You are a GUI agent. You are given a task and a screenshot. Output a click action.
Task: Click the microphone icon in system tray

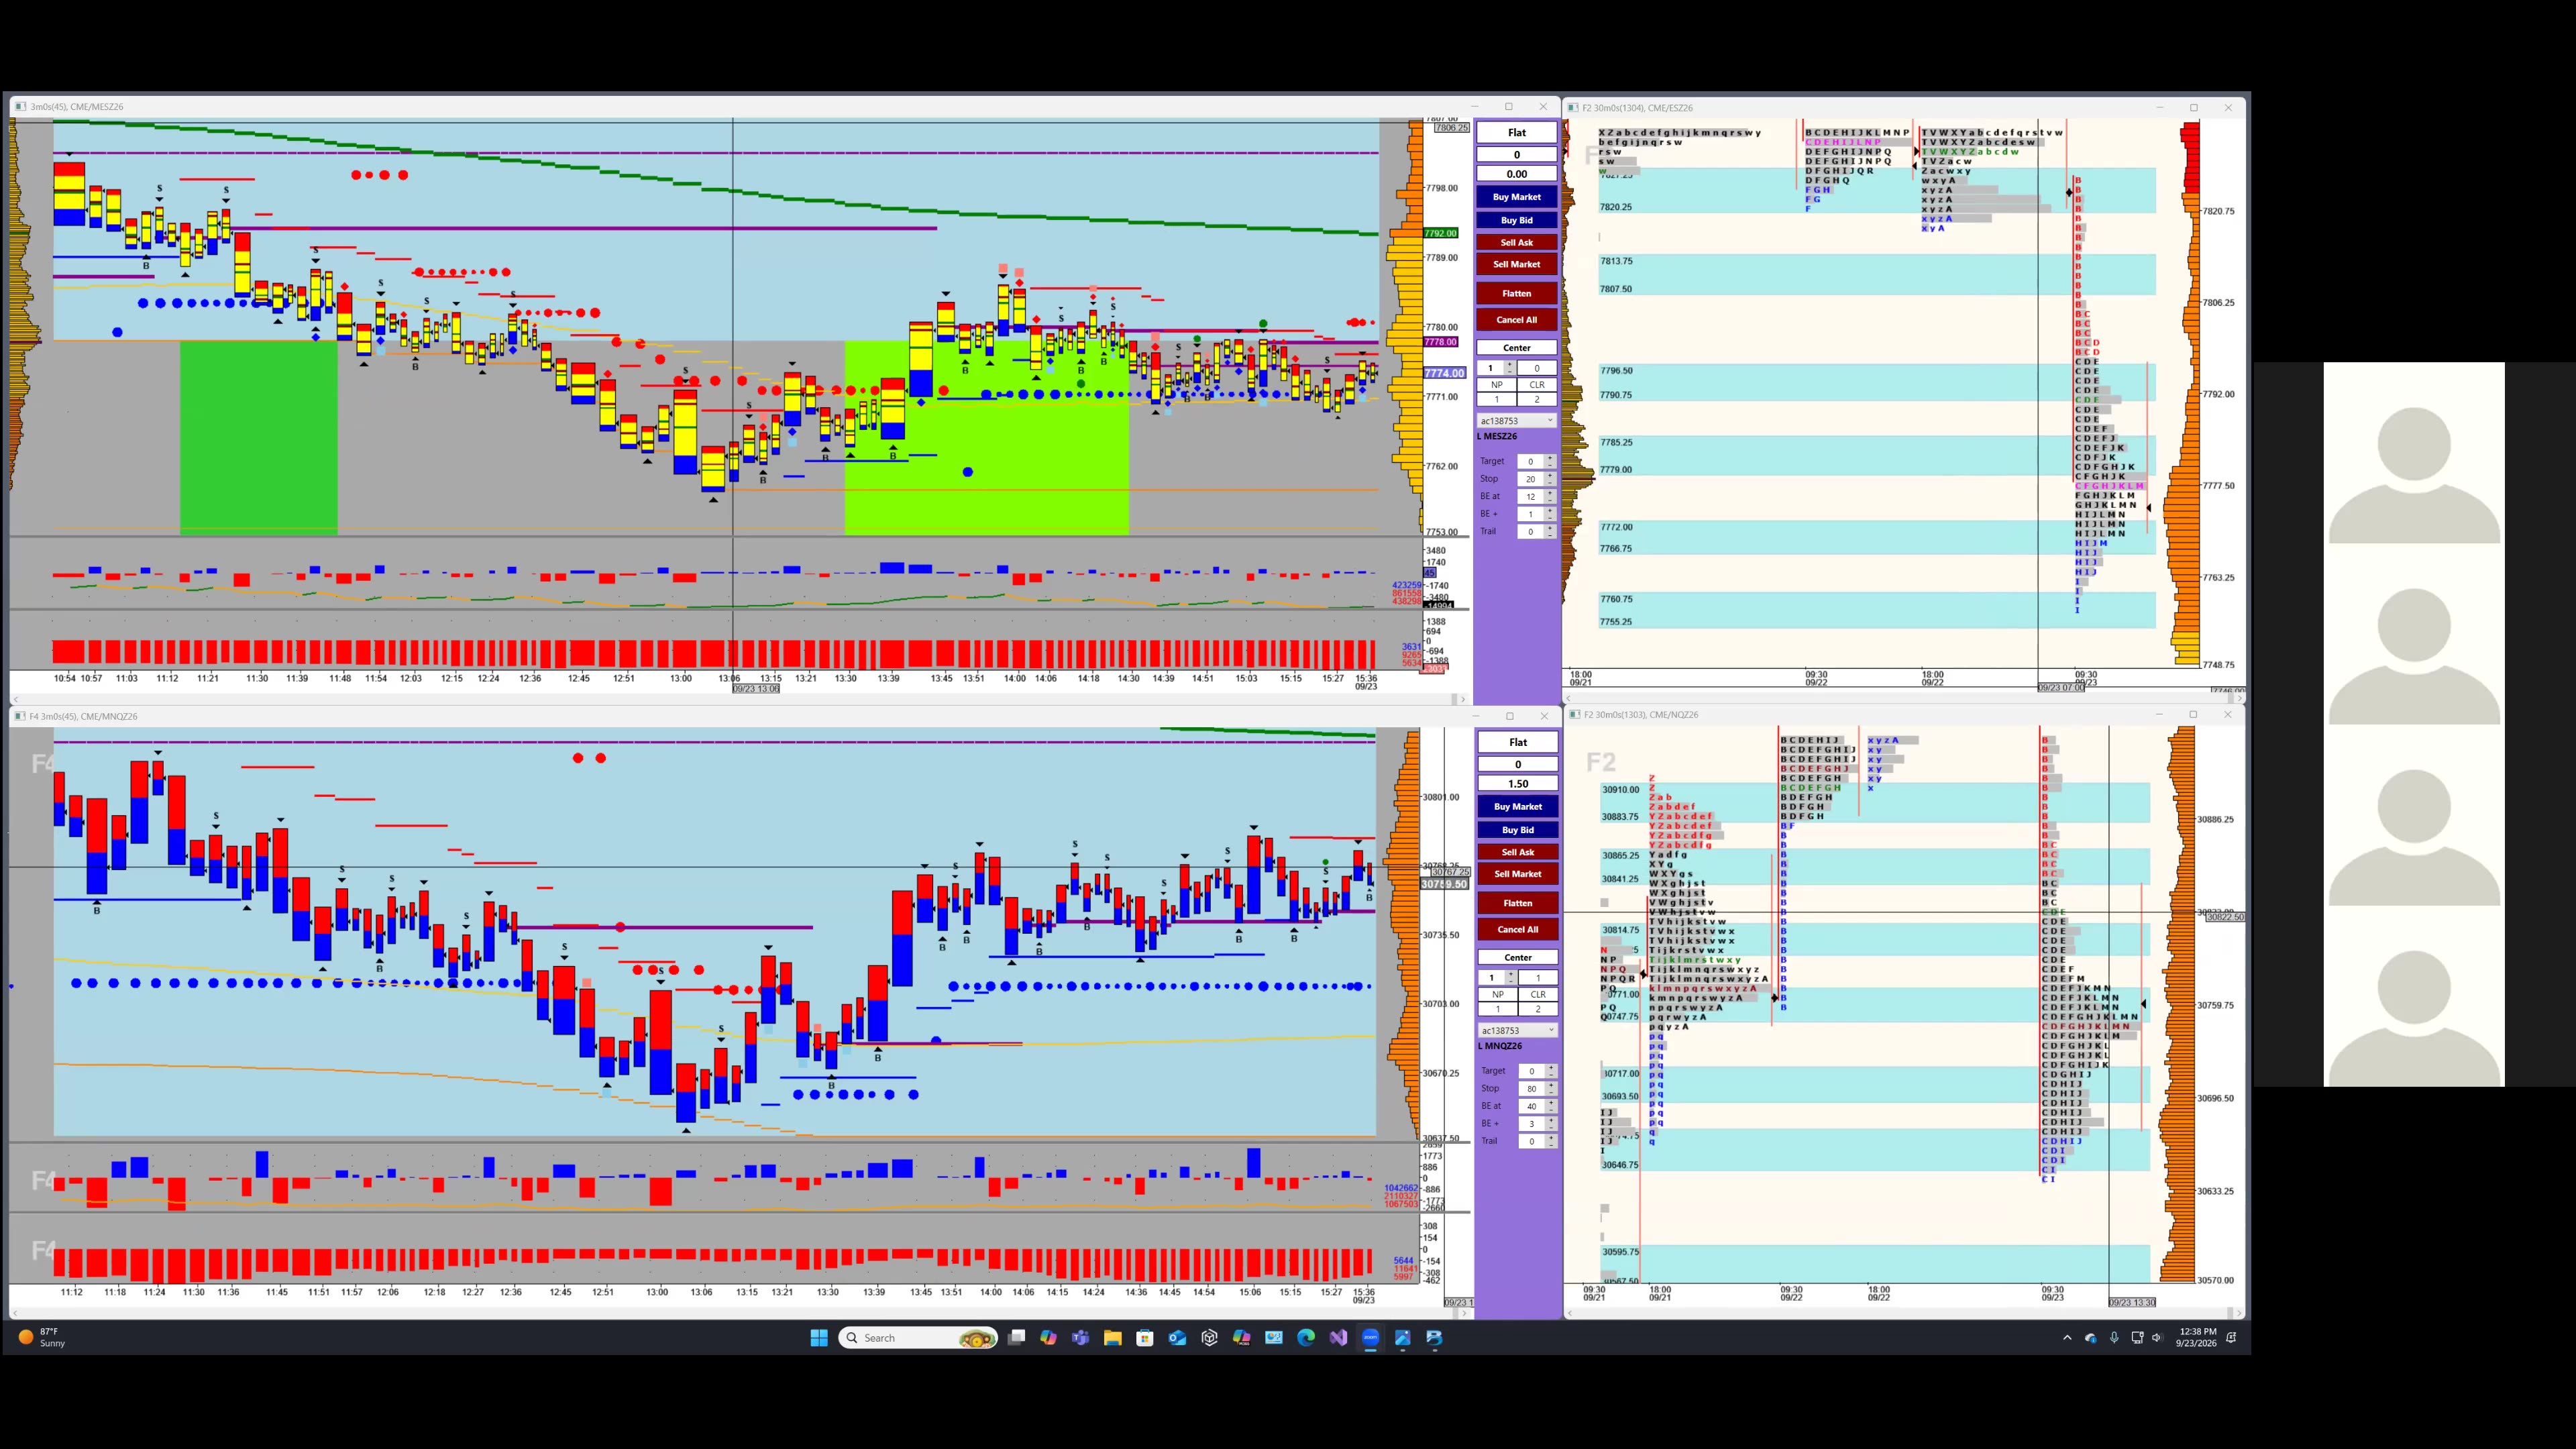tap(2114, 1338)
